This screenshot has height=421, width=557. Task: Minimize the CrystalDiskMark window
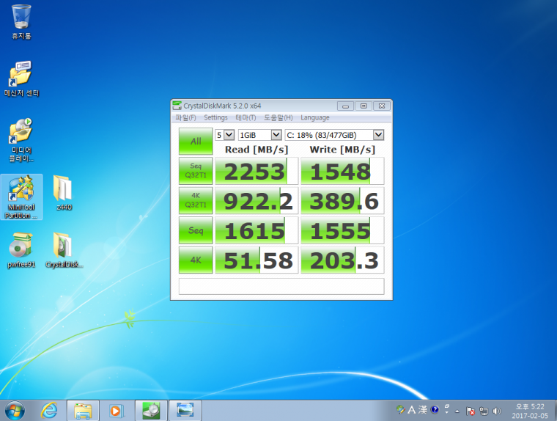(x=345, y=106)
